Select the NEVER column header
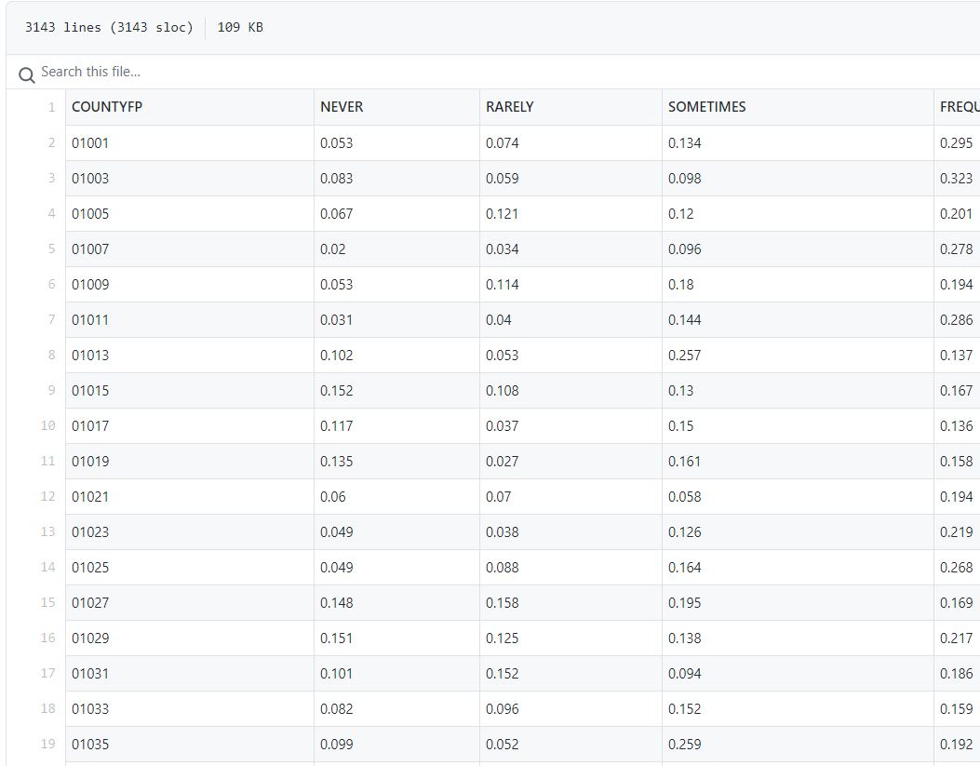Viewport: 980px width, 766px height. tap(396, 107)
